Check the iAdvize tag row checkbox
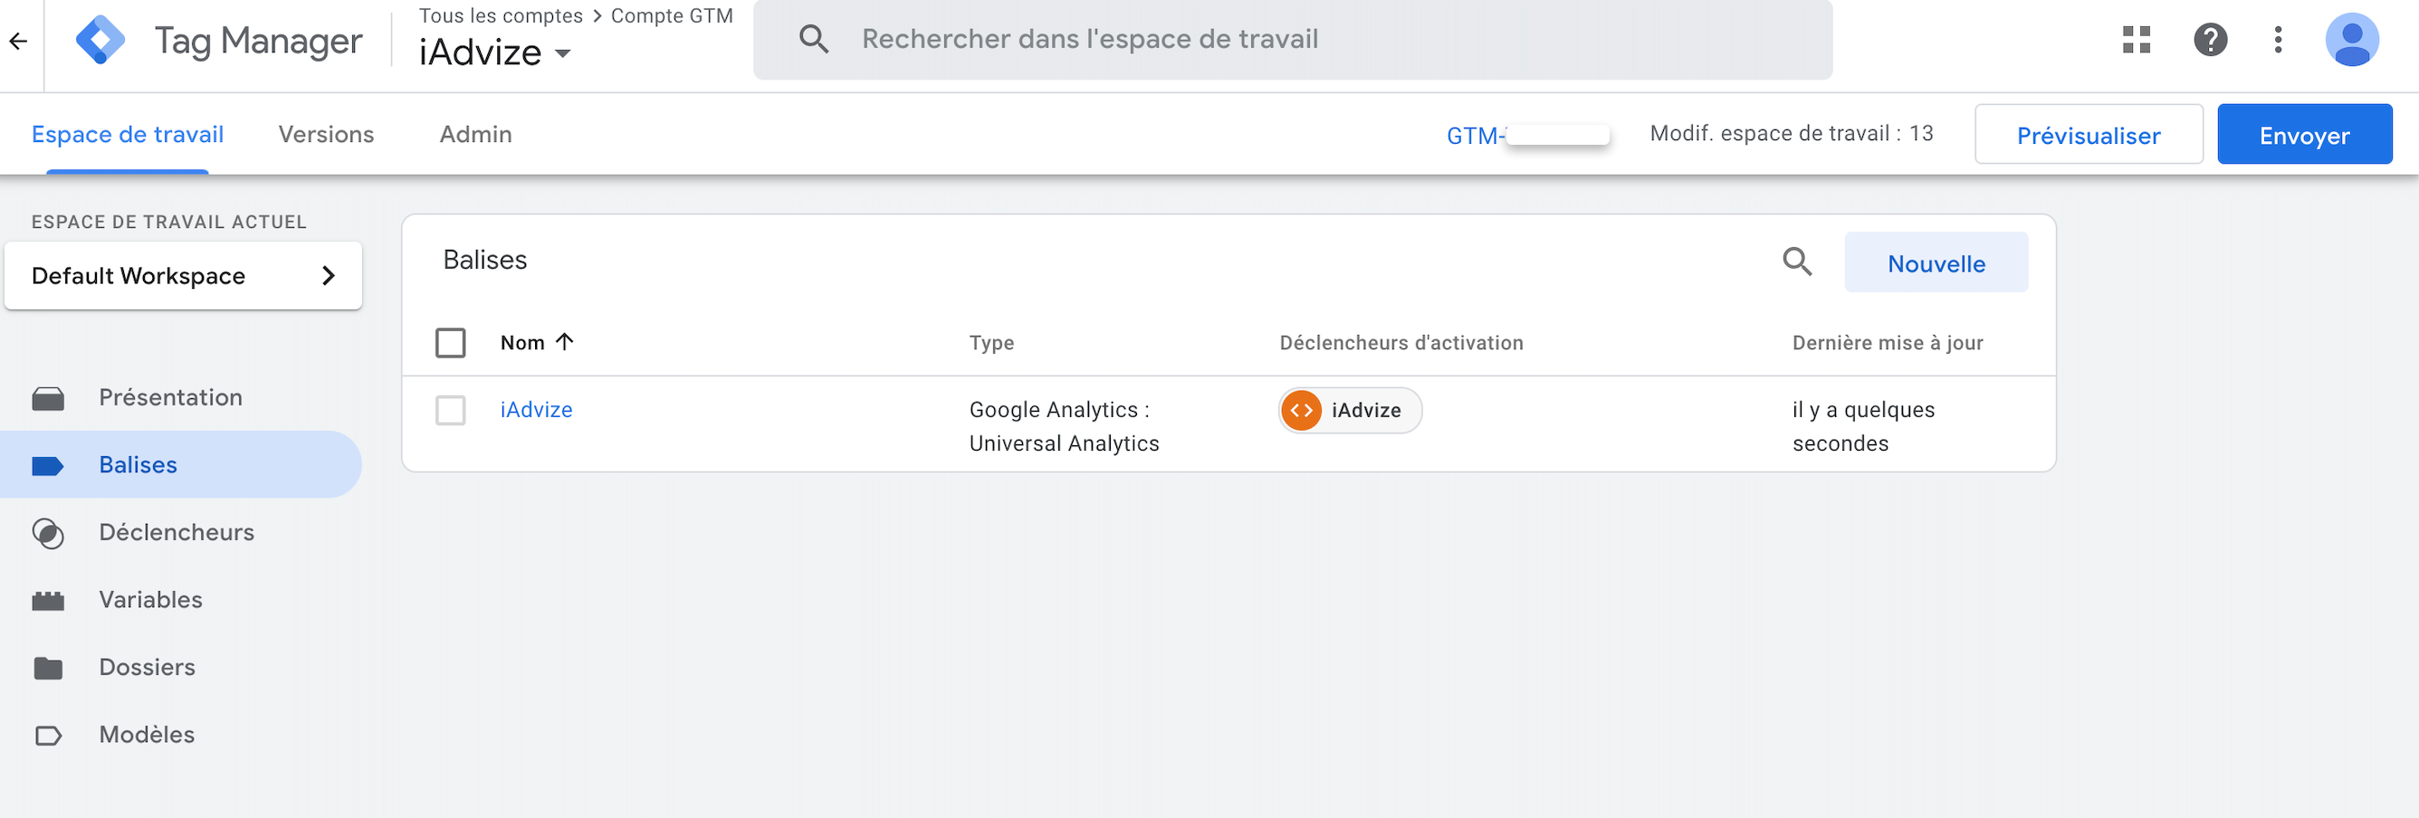2419x818 pixels. point(451,410)
